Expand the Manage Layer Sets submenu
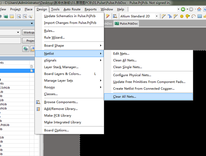This screenshot has height=156, width=206. 100,80
